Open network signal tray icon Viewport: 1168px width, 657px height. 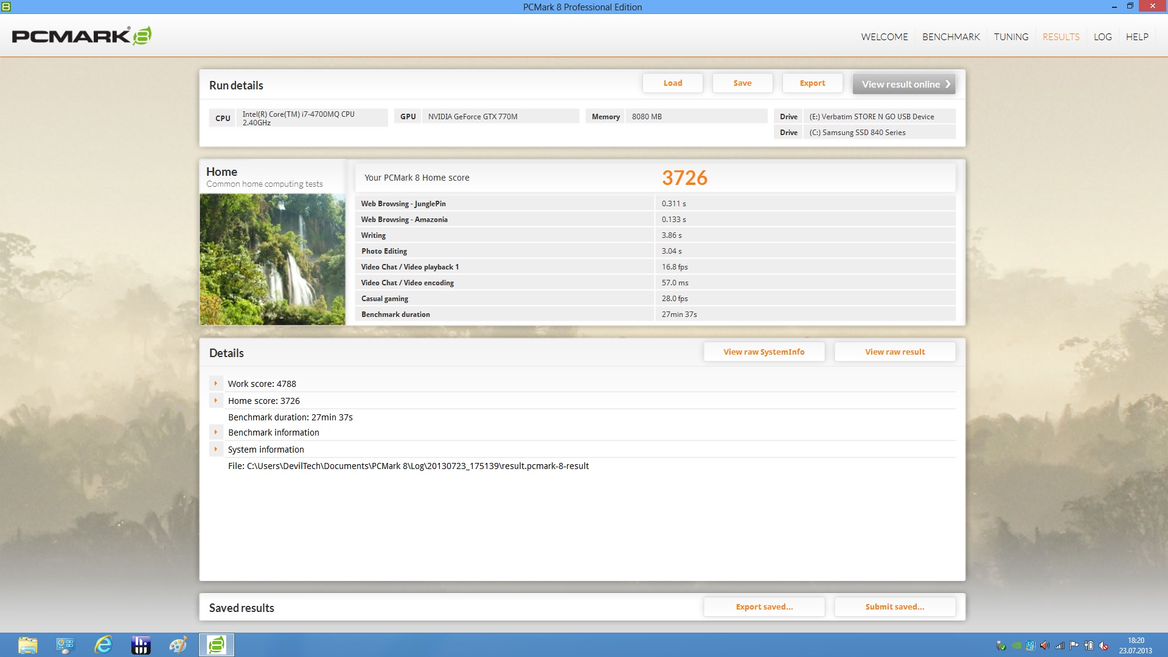[1059, 645]
